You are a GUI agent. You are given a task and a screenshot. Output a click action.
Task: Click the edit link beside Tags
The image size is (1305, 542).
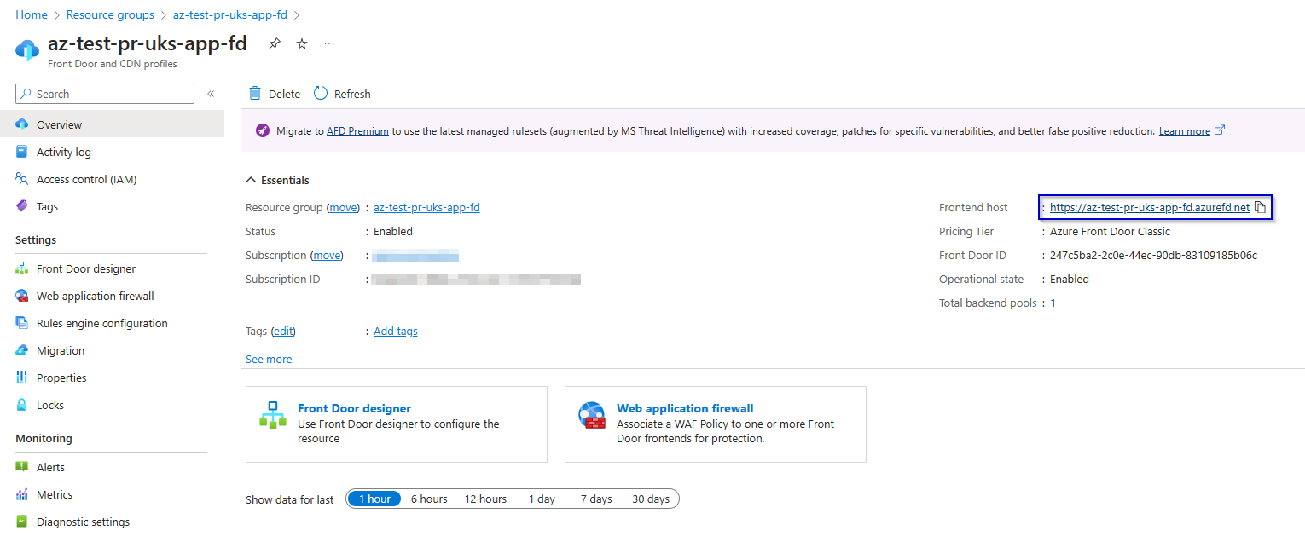[x=283, y=331]
